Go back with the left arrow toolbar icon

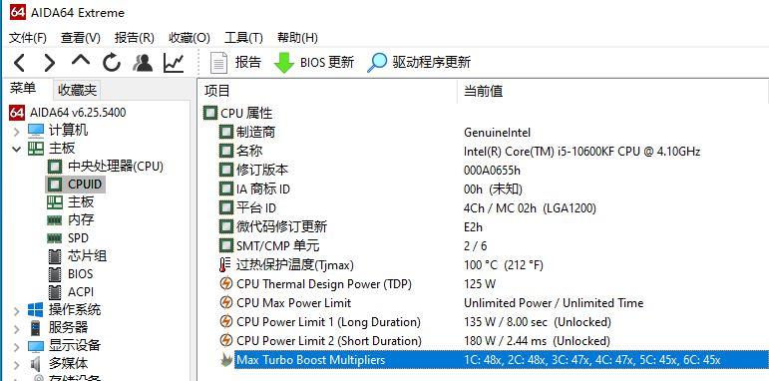(20, 63)
